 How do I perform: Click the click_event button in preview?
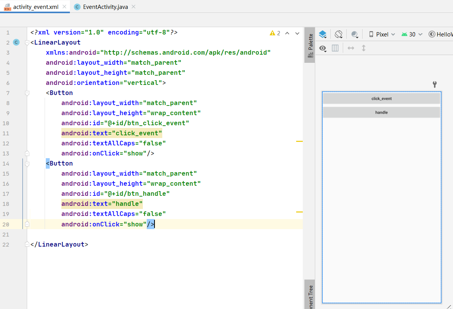[x=381, y=98]
